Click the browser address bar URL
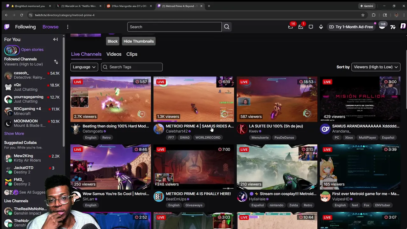Image resolution: width=407 pixels, height=229 pixels. point(65,15)
